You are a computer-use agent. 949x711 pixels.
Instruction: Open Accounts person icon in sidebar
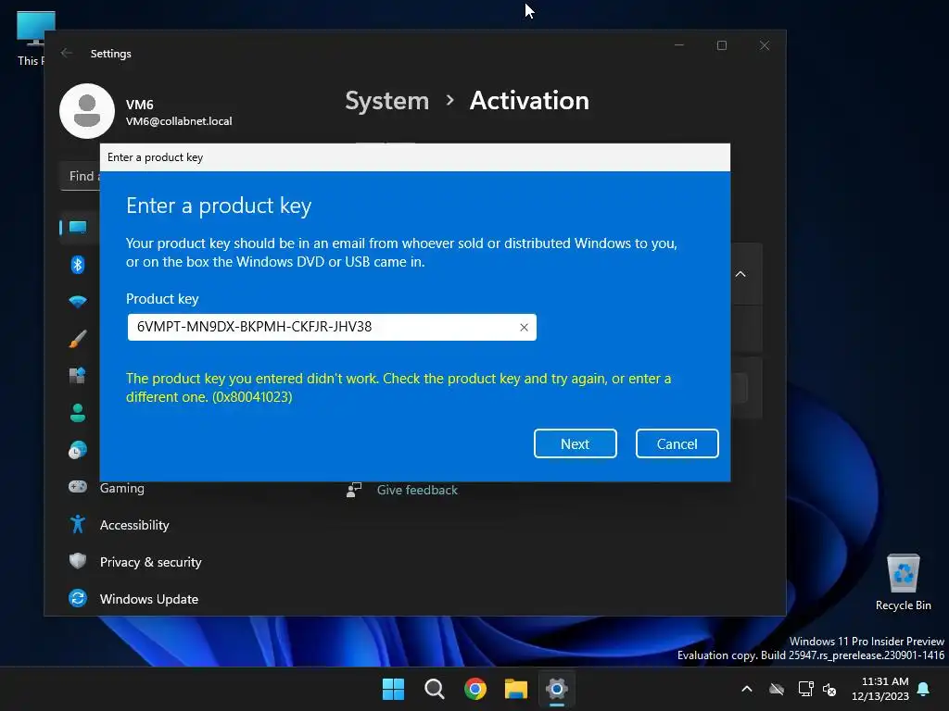pyautogui.click(x=78, y=413)
